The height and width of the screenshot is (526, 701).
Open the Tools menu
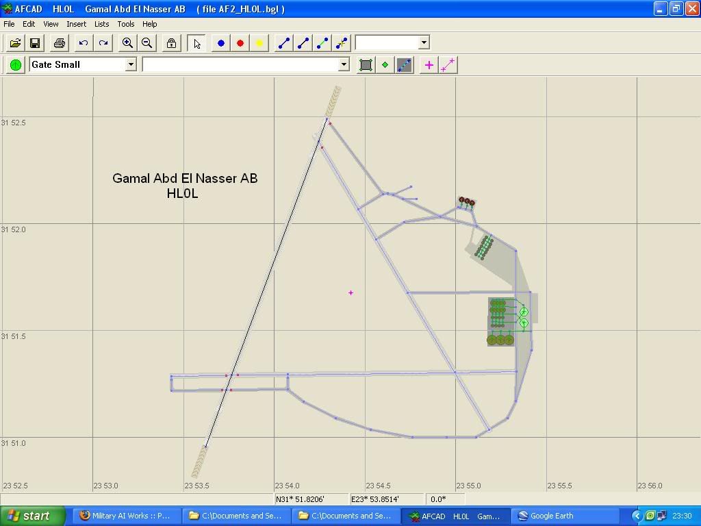pos(126,24)
